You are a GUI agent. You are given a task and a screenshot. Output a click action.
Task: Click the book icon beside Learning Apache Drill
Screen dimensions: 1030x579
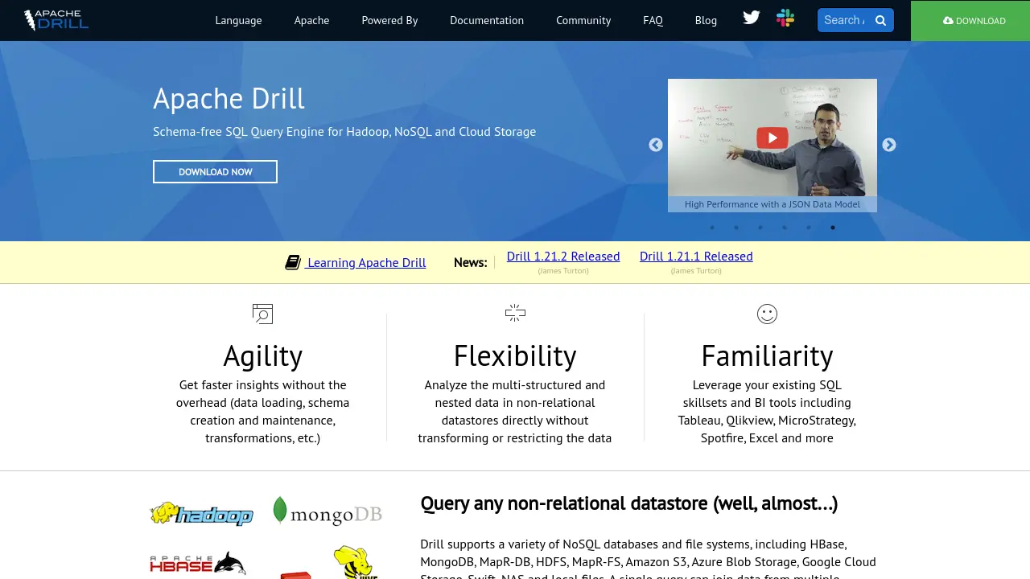(293, 262)
